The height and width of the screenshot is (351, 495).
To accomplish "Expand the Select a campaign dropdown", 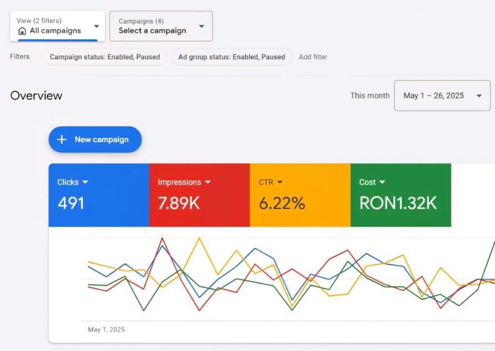I will point(202,26).
